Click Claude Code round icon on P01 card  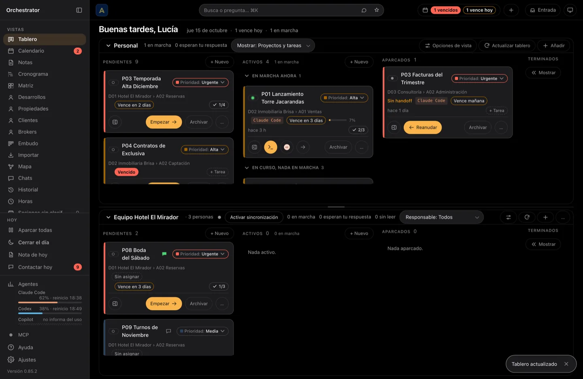[x=287, y=147]
